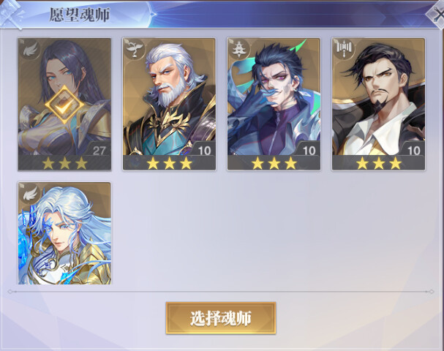
Task: Click the three stars under the goatee man
Action: click(379, 163)
